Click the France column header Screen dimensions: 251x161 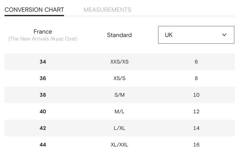[x=43, y=32]
